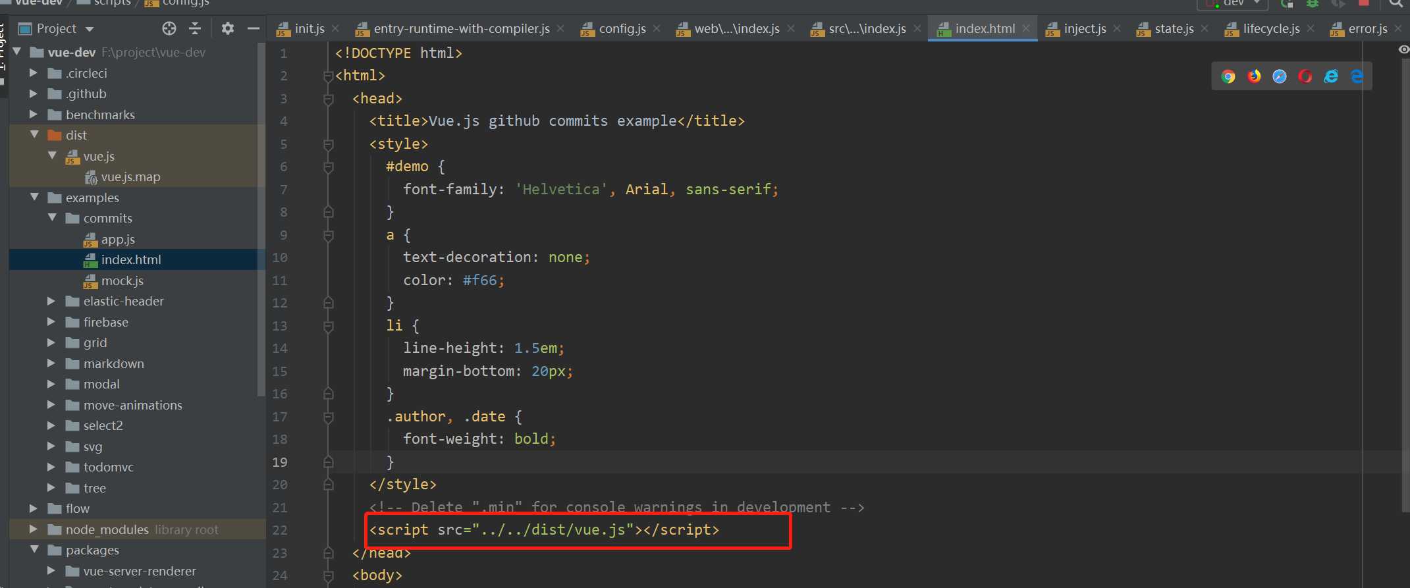The height and width of the screenshot is (588, 1410).
Task: Open in Opera browser icon
Action: pos(1305,76)
